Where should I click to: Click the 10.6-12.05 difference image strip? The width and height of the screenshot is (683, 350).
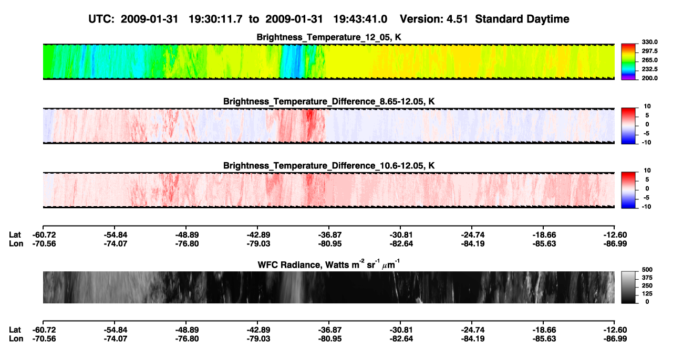[x=329, y=190]
